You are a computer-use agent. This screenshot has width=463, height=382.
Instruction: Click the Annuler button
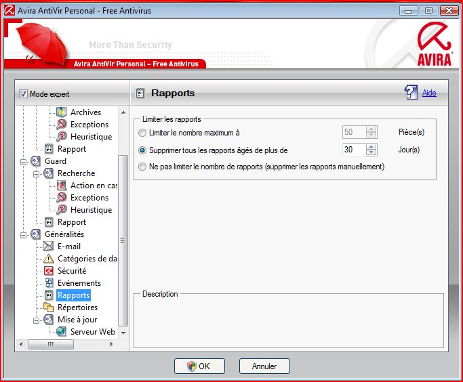[x=264, y=366]
